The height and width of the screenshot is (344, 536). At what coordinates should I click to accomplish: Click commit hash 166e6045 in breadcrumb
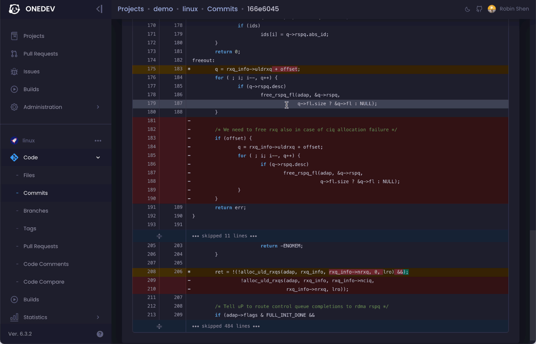click(x=263, y=9)
